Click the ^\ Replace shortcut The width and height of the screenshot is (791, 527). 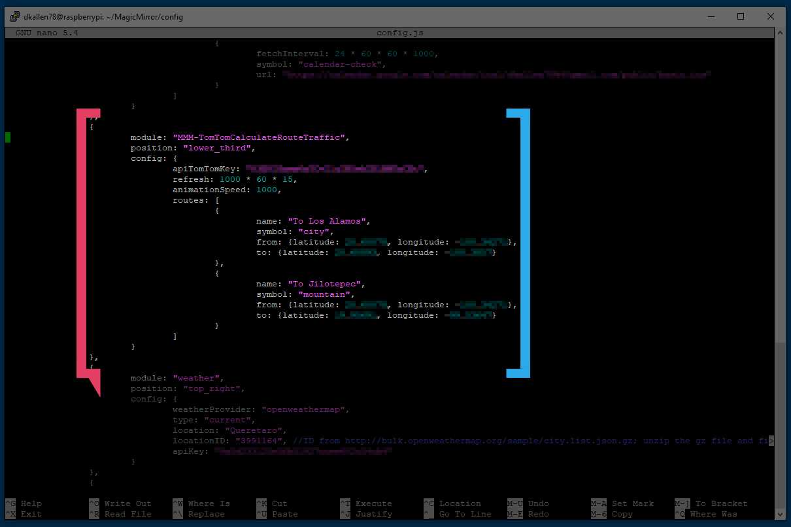pos(199,514)
